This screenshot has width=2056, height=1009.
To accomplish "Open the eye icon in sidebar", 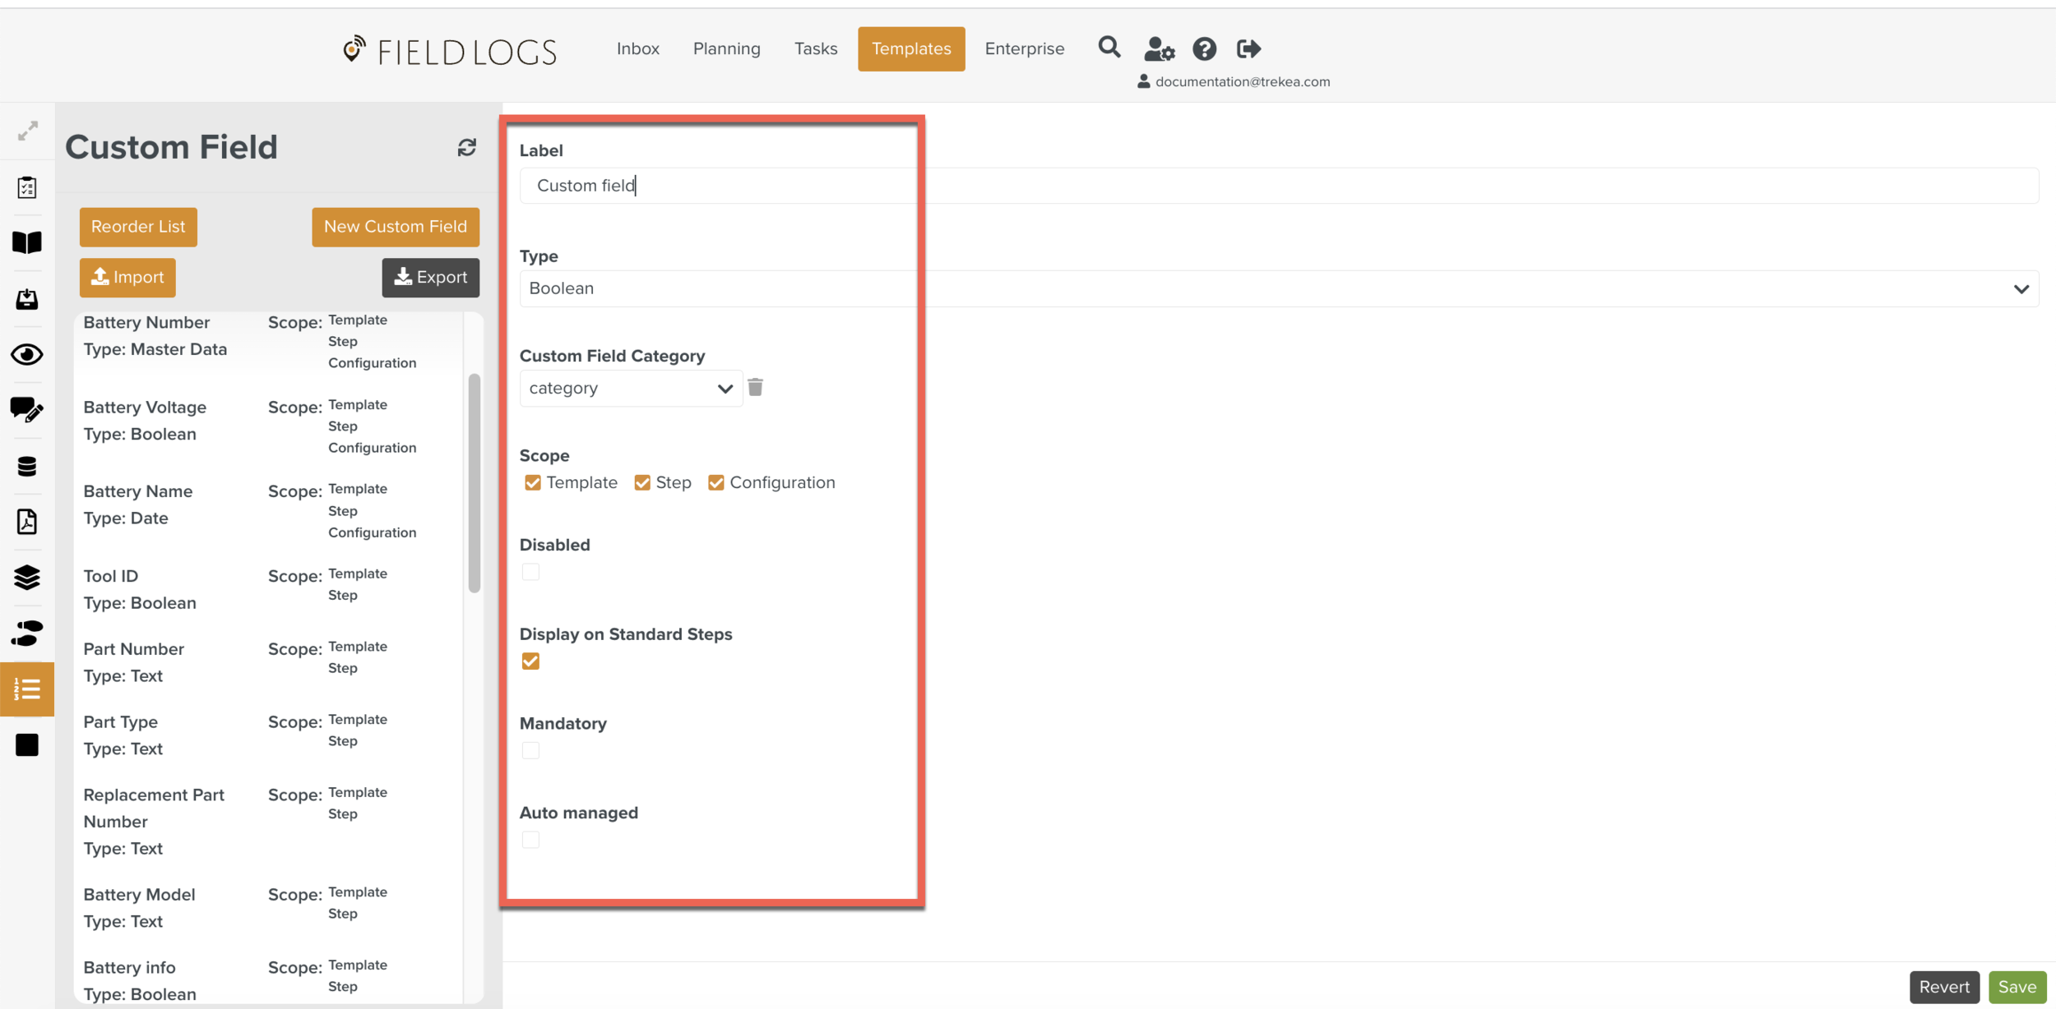I will pos(27,354).
